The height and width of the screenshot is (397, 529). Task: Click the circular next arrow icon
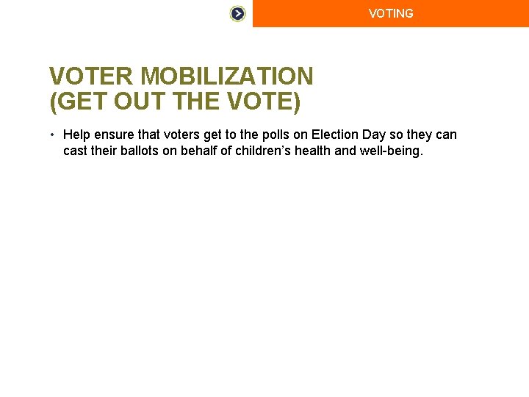237,13
